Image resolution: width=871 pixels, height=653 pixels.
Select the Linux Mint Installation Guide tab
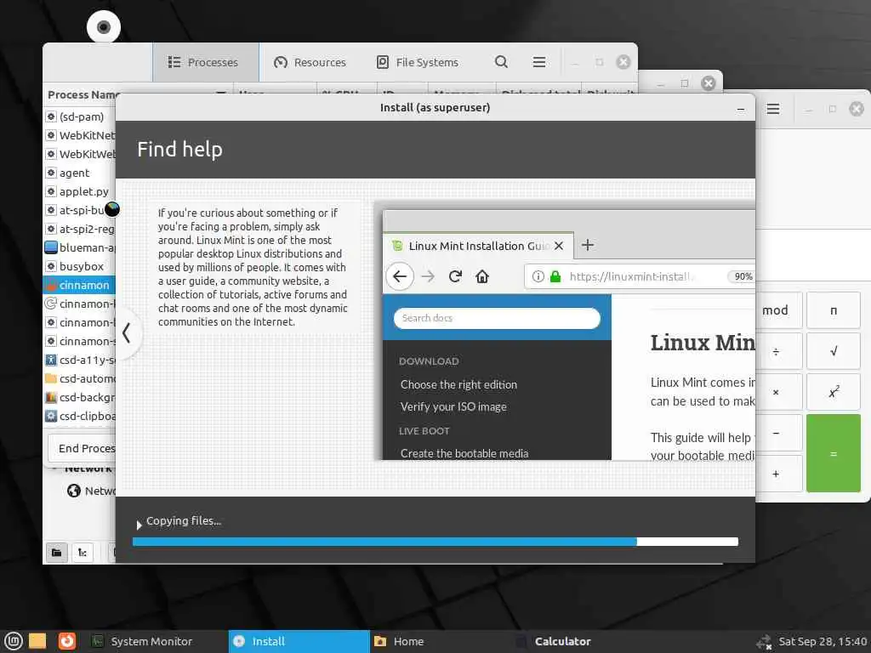click(478, 246)
